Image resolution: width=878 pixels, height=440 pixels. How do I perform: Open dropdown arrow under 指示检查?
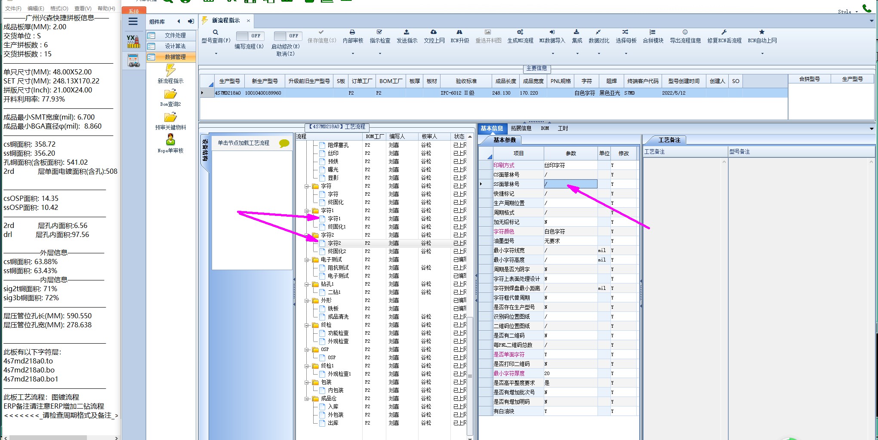[x=380, y=54]
